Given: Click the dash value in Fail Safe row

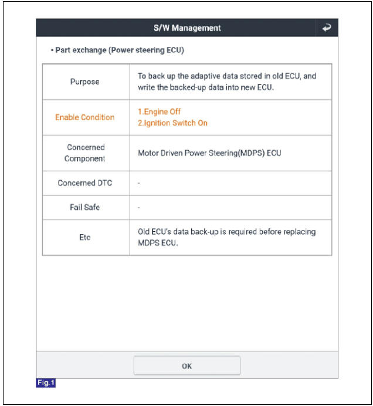Looking at the screenshot, I should pyautogui.click(x=139, y=208).
